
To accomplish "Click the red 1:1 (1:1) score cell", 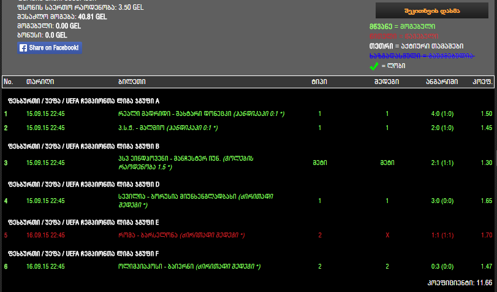I will click(442, 235).
